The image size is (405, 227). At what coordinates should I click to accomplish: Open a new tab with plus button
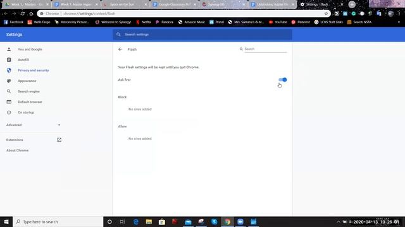pos(352,4)
